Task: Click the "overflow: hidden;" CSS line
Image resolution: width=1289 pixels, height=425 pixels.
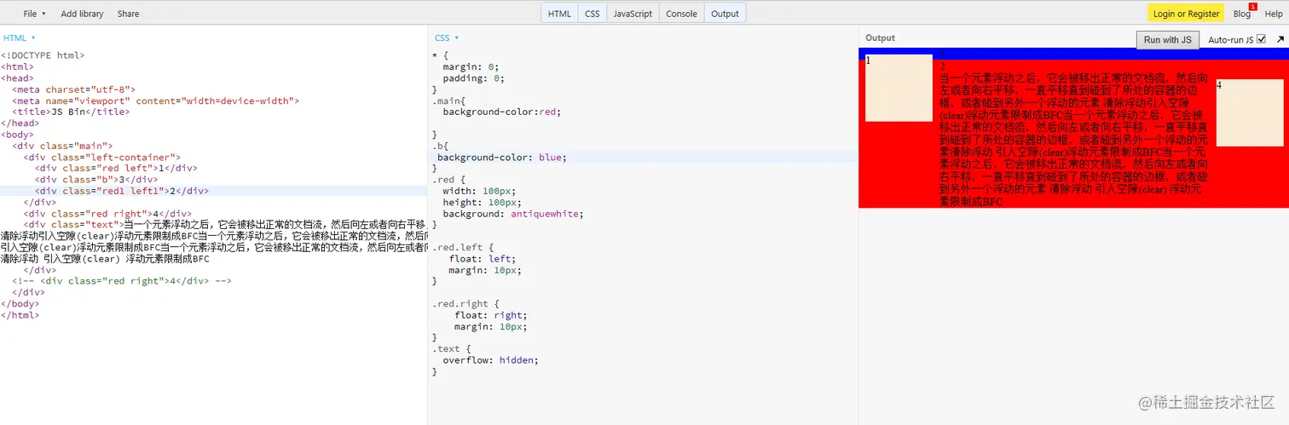Action: [490, 359]
